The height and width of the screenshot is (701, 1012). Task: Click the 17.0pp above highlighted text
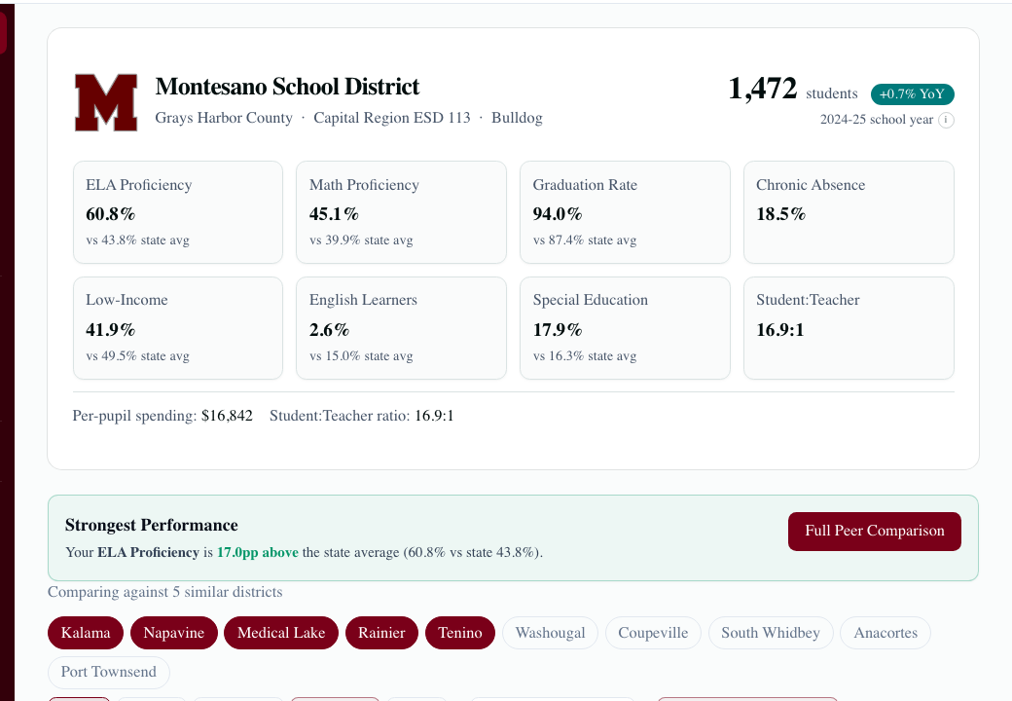point(258,553)
